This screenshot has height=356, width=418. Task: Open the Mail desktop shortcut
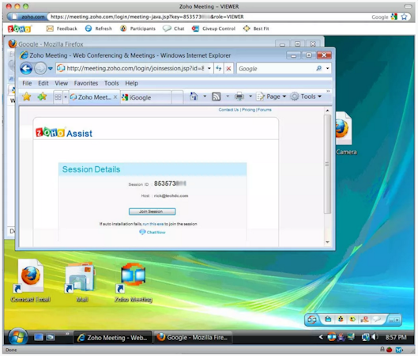point(81,282)
